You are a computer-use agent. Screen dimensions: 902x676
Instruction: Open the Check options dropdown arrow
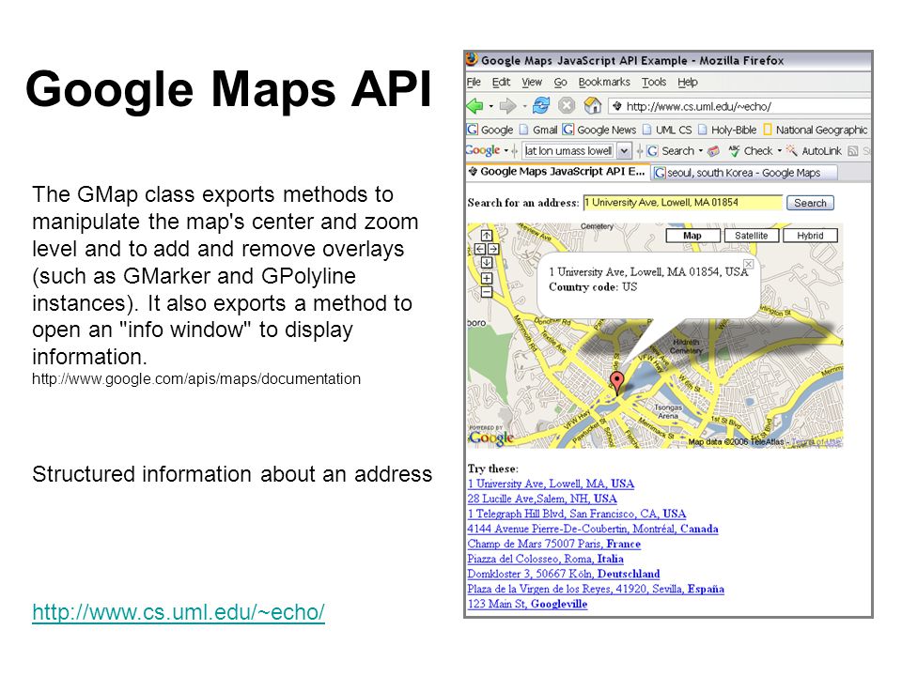(x=780, y=151)
